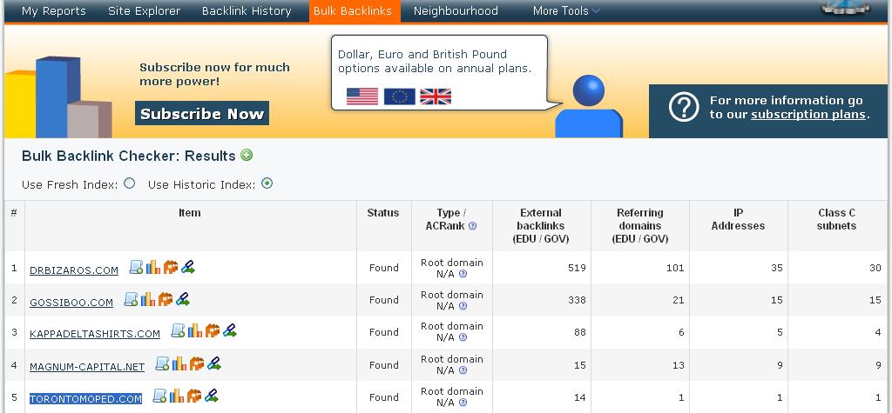
Task: Open the KAPPADELTASHIRTS.COM domain link
Action: (95, 334)
